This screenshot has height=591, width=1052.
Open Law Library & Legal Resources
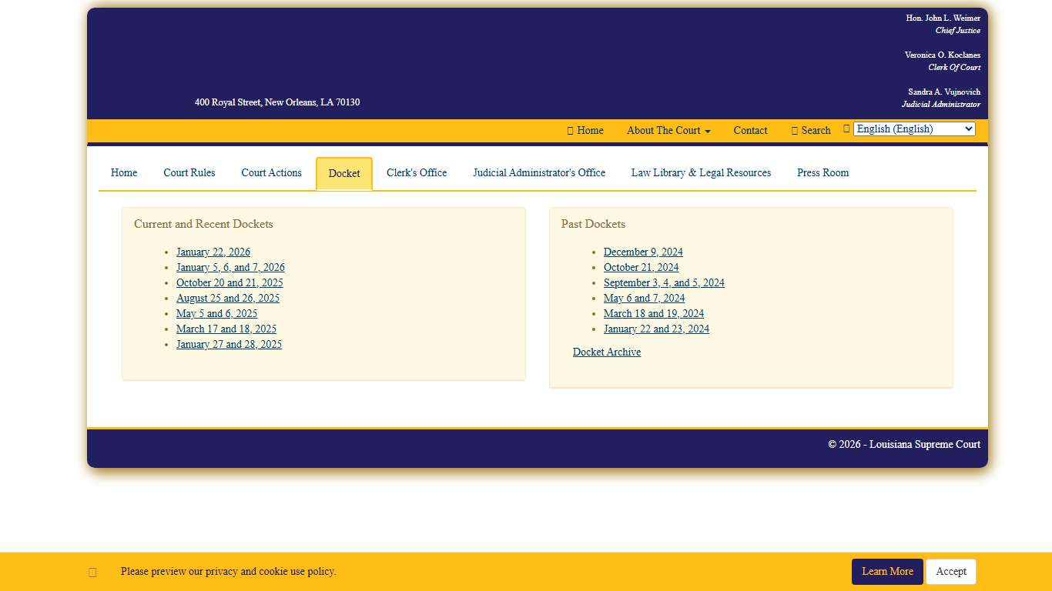point(701,172)
